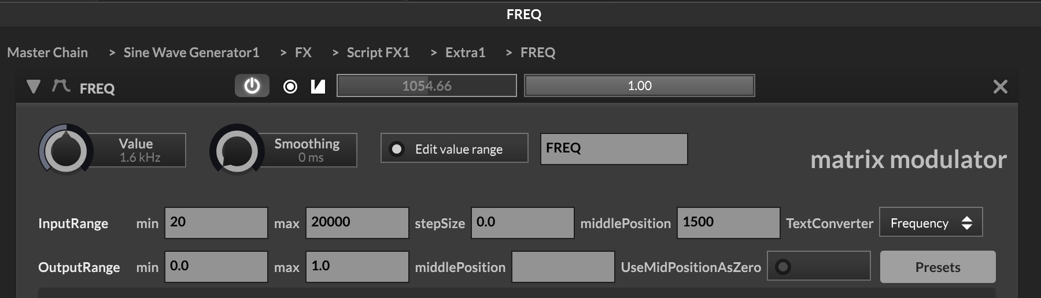Close the FREQ modulator panel

point(1000,87)
